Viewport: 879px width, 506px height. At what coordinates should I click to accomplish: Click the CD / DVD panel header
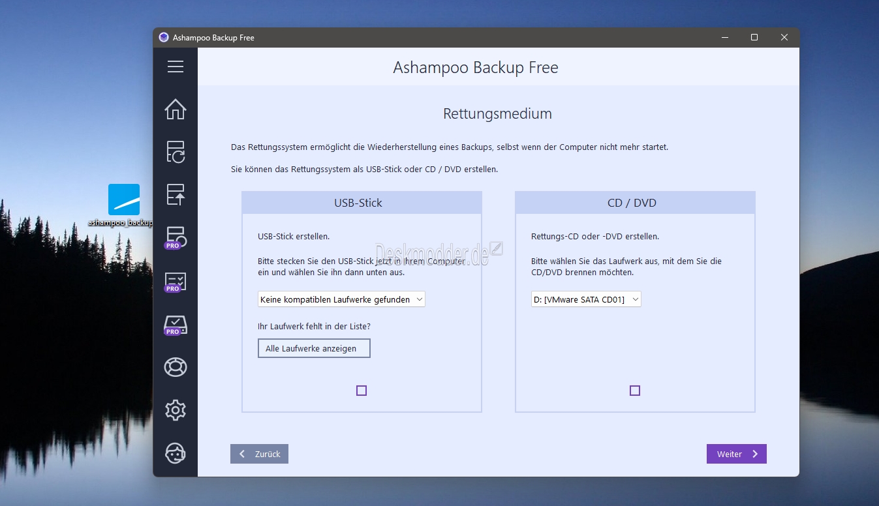pyautogui.click(x=635, y=203)
